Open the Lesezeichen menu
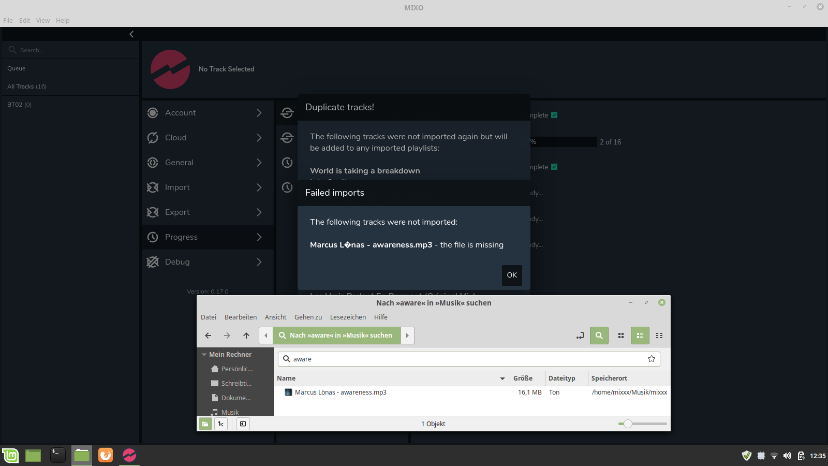This screenshot has height=466, width=828. point(348,317)
